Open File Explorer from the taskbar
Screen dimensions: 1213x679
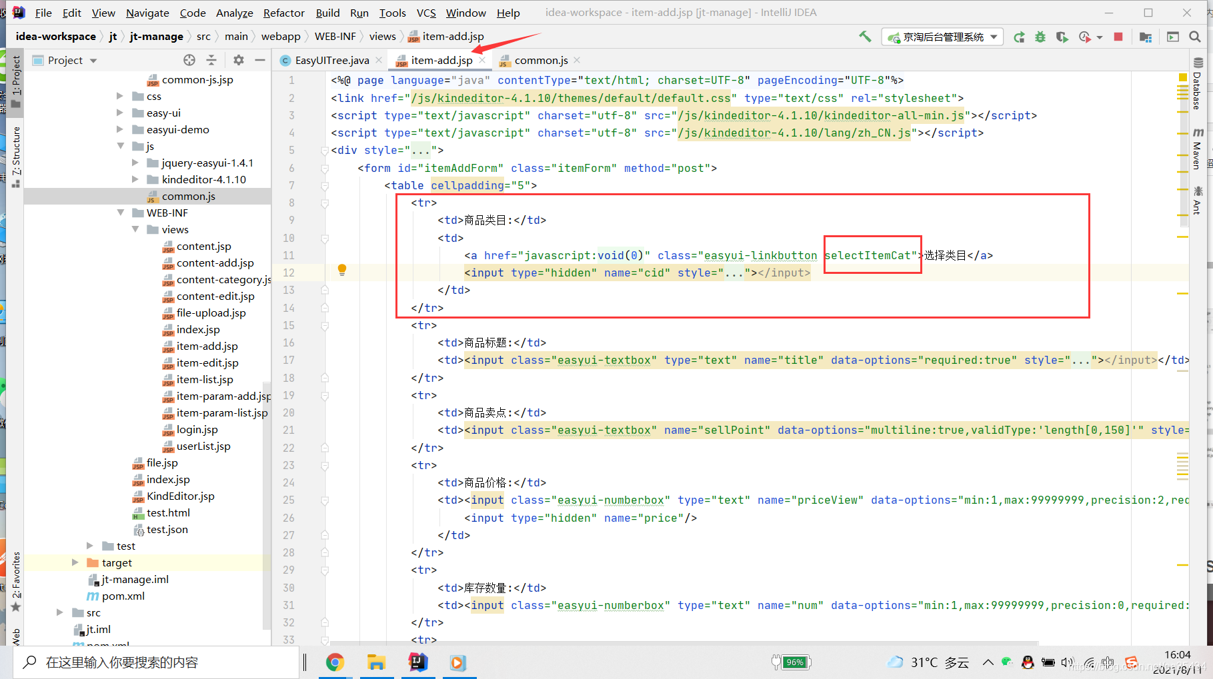click(376, 662)
